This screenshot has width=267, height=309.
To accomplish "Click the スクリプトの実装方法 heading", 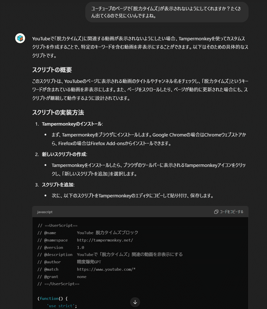I will click(x=58, y=112).
